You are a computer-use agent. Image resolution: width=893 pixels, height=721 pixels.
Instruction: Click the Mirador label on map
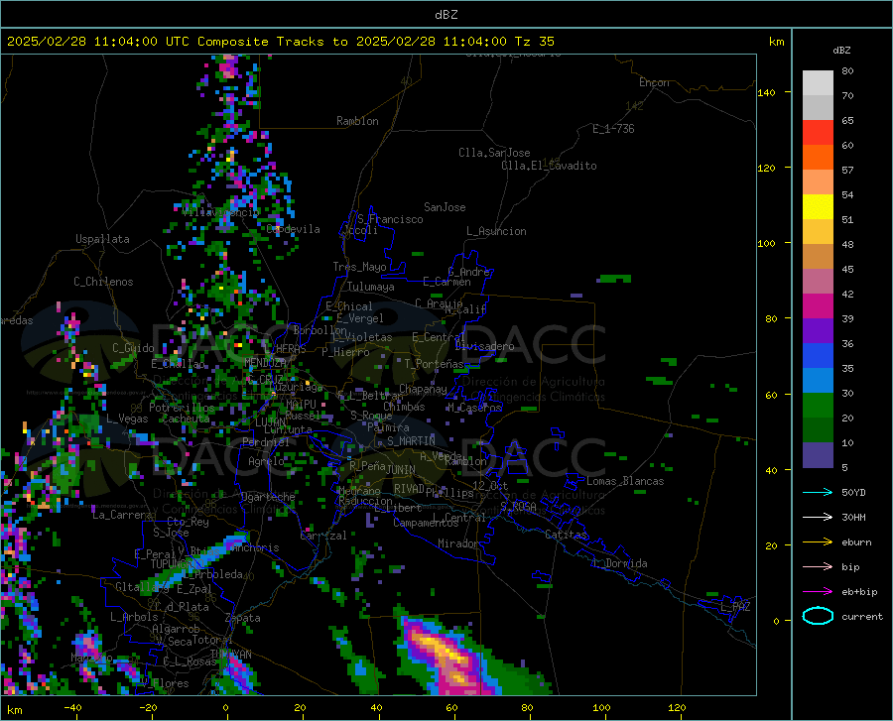click(x=459, y=544)
